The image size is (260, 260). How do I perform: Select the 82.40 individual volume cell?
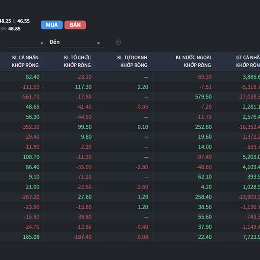32,77
